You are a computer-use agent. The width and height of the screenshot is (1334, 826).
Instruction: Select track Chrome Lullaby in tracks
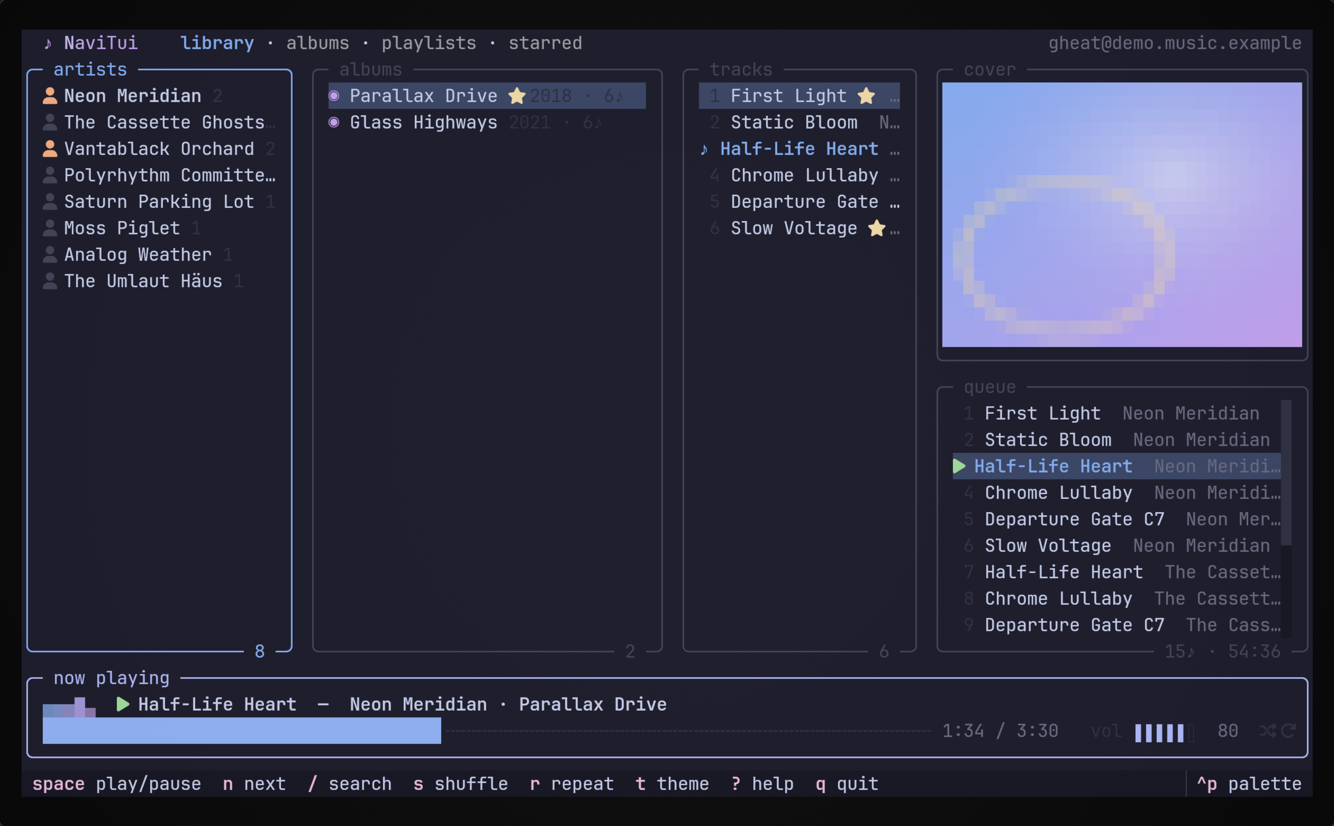799,175
